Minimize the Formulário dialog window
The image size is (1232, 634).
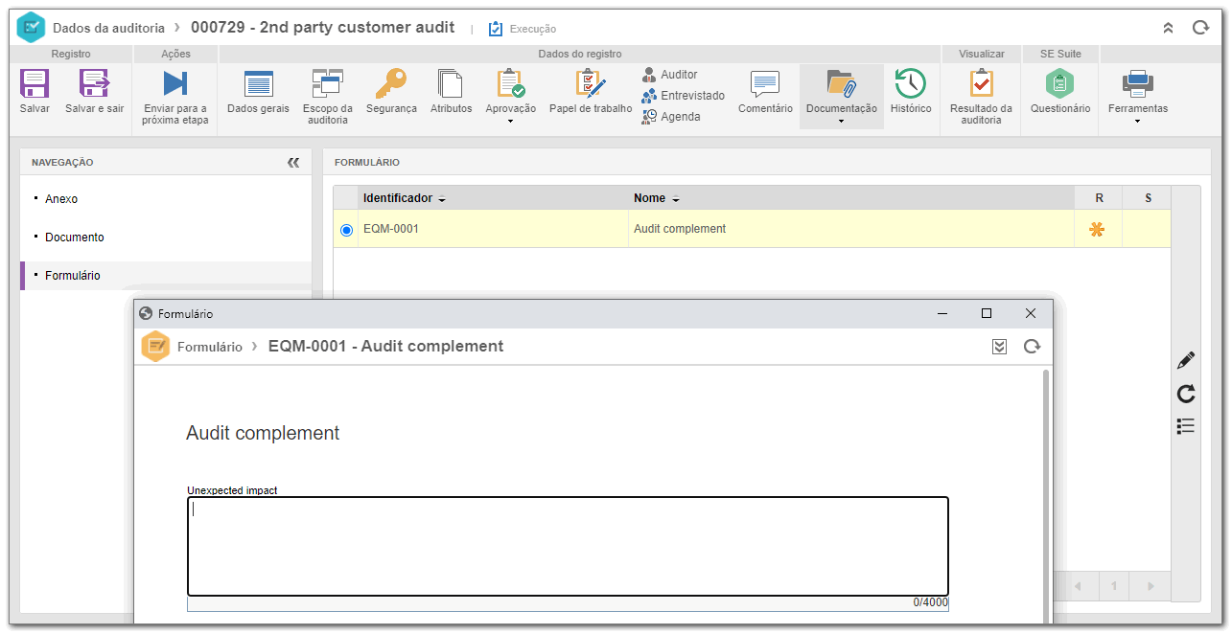[x=942, y=313]
